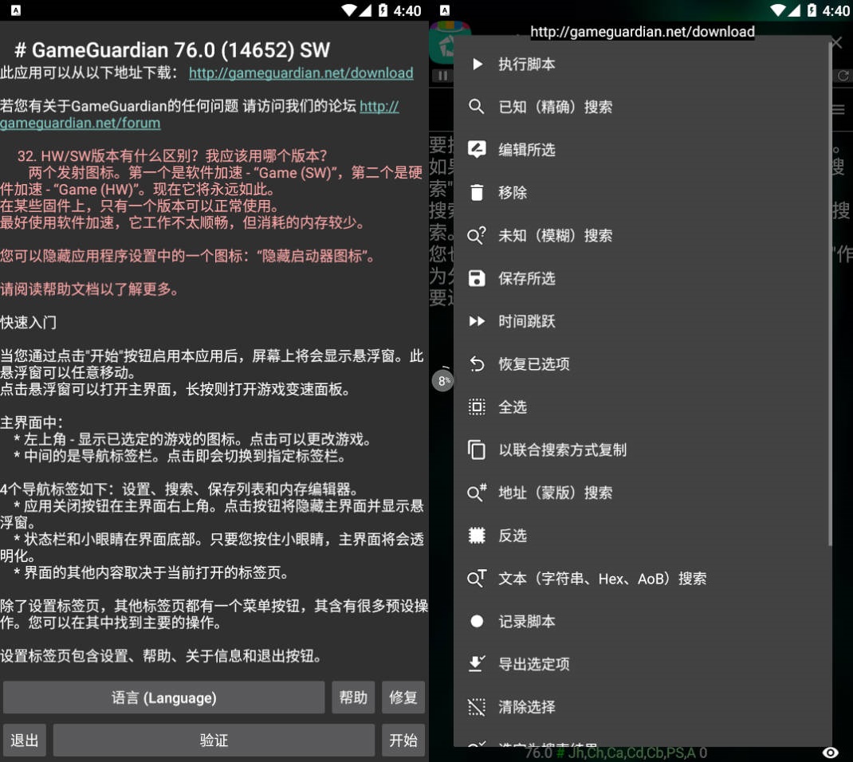Tap the battery icon in right status bar
The width and height of the screenshot is (853, 762).
coord(812,10)
